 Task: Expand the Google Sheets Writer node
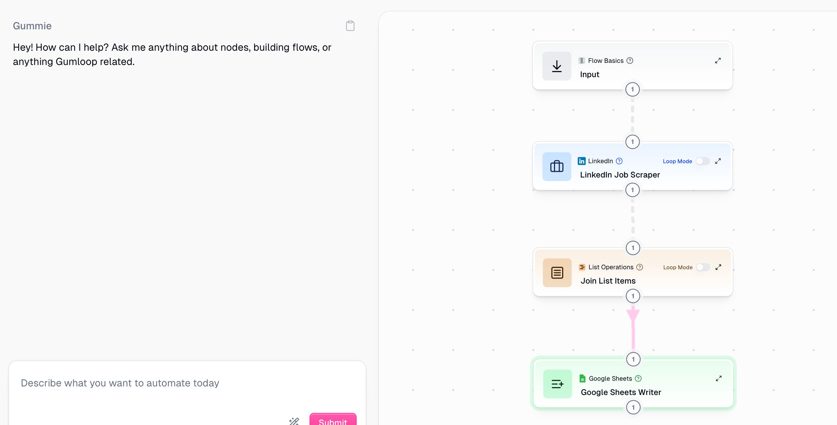pos(718,379)
